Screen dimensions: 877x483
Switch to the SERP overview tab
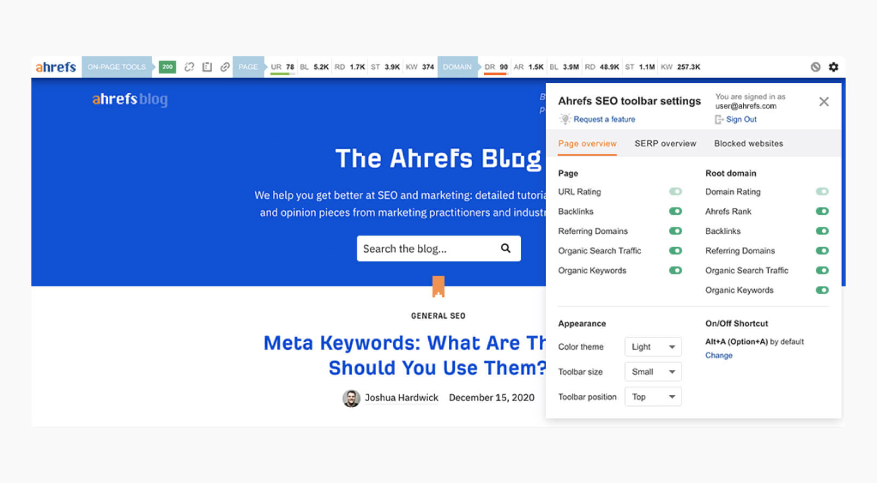pos(665,143)
